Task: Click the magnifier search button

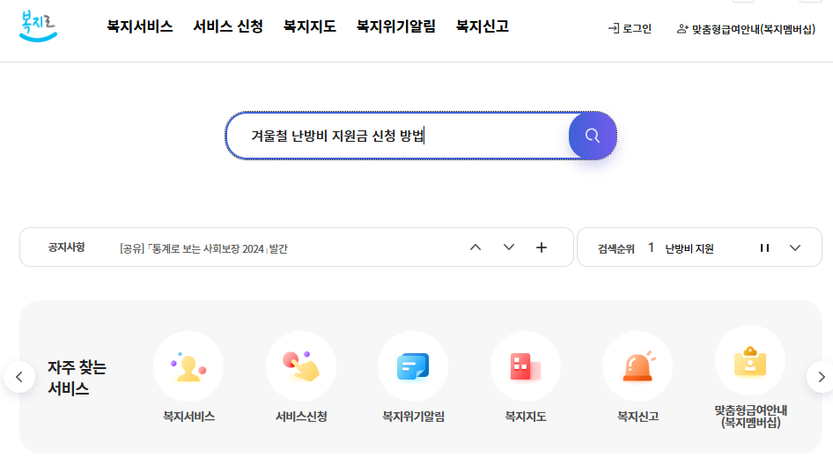Action: tap(593, 136)
